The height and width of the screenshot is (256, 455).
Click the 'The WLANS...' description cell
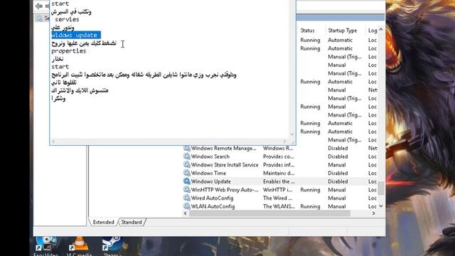[x=279, y=206]
